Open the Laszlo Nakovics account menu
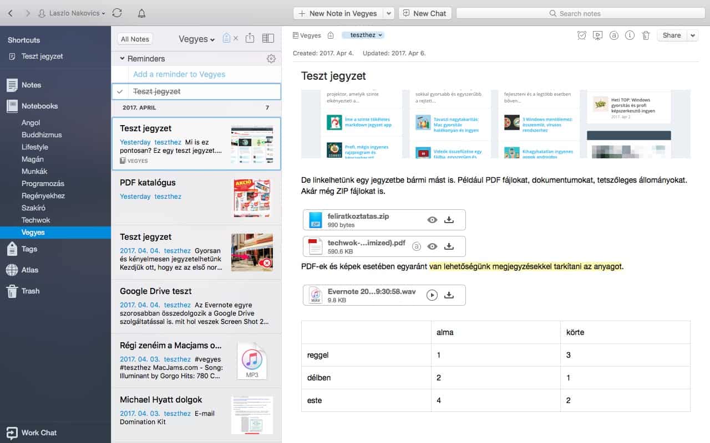The width and height of the screenshot is (710, 443). (72, 13)
